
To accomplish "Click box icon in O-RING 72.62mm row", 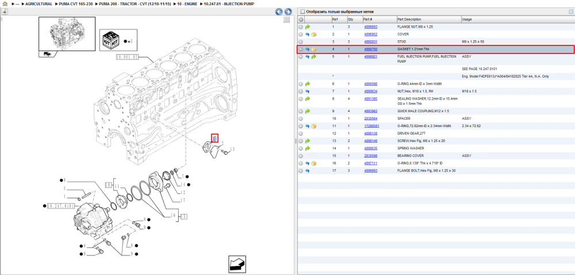I will (313, 126).
